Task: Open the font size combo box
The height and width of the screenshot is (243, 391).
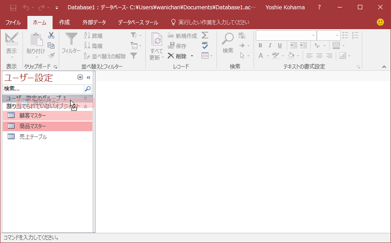Action: [x=328, y=35]
